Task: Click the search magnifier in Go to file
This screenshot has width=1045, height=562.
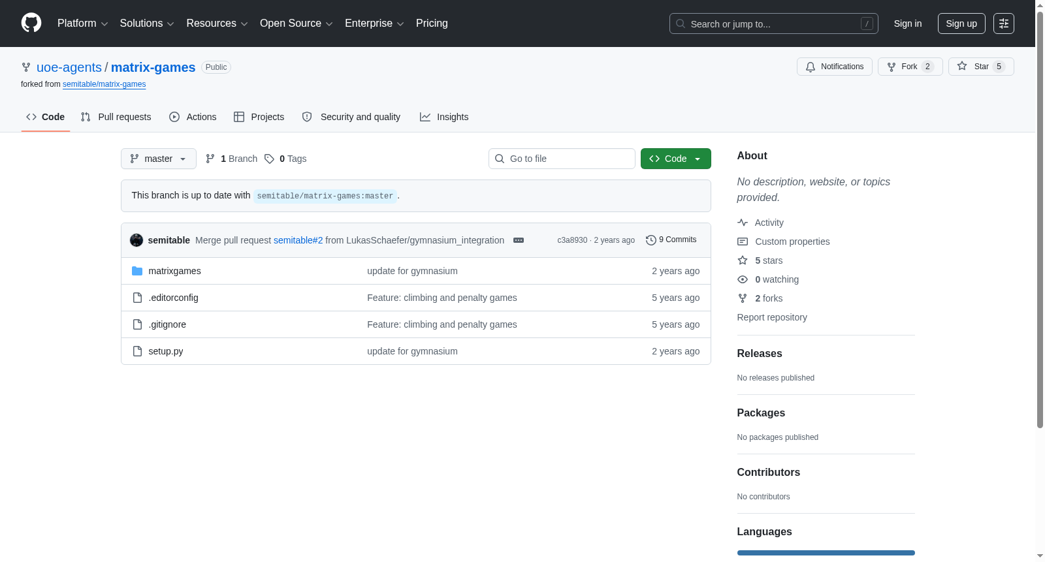Action: click(x=500, y=159)
